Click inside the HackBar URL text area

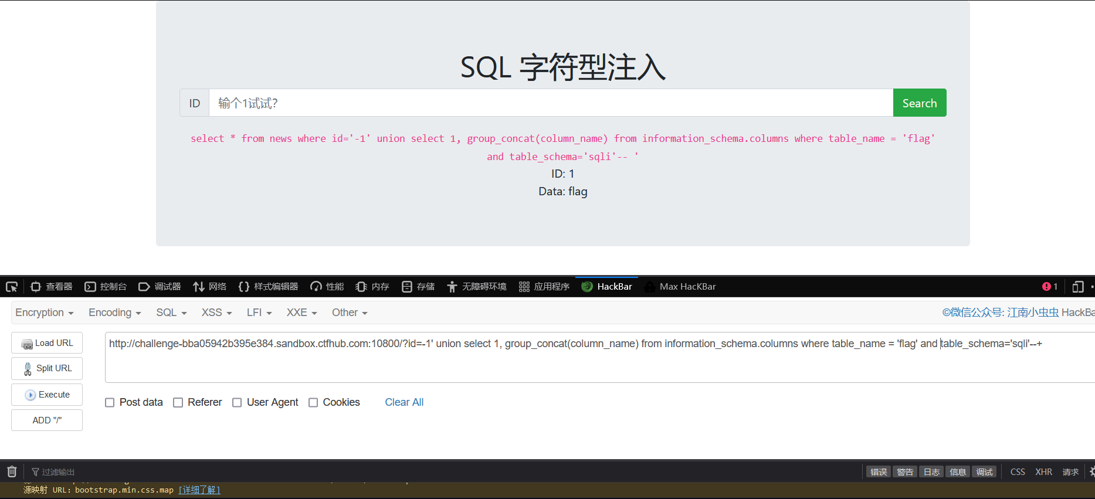click(x=599, y=358)
